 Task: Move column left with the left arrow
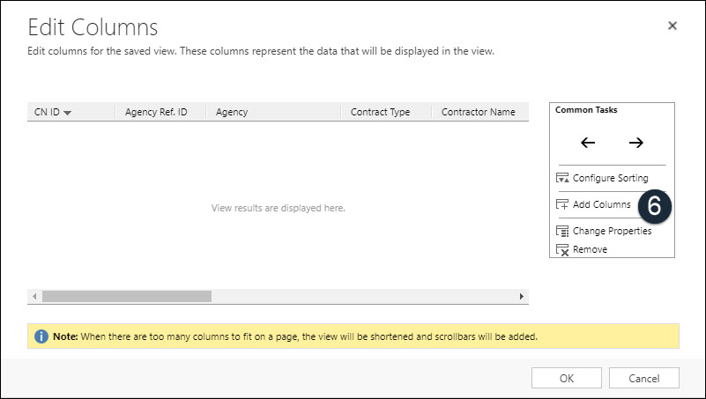pyautogui.click(x=588, y=143)
